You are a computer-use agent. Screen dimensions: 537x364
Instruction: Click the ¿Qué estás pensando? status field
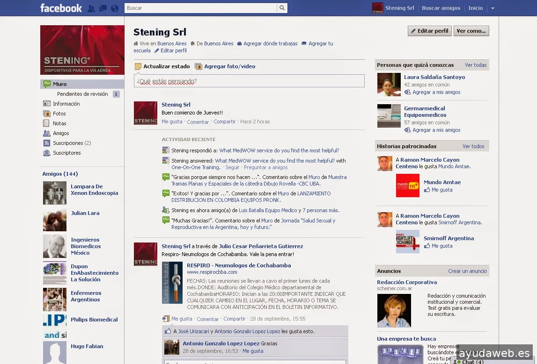pos(249,81)
